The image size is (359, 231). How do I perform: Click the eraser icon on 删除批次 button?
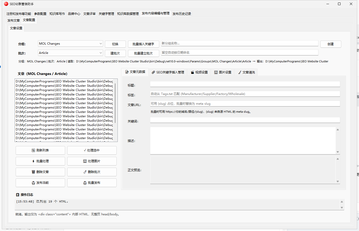coord(85,172)
